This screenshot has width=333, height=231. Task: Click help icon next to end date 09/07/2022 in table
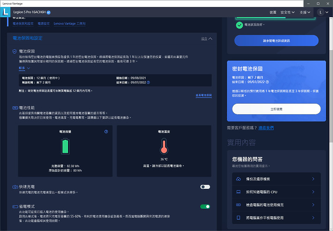(148, 82)
